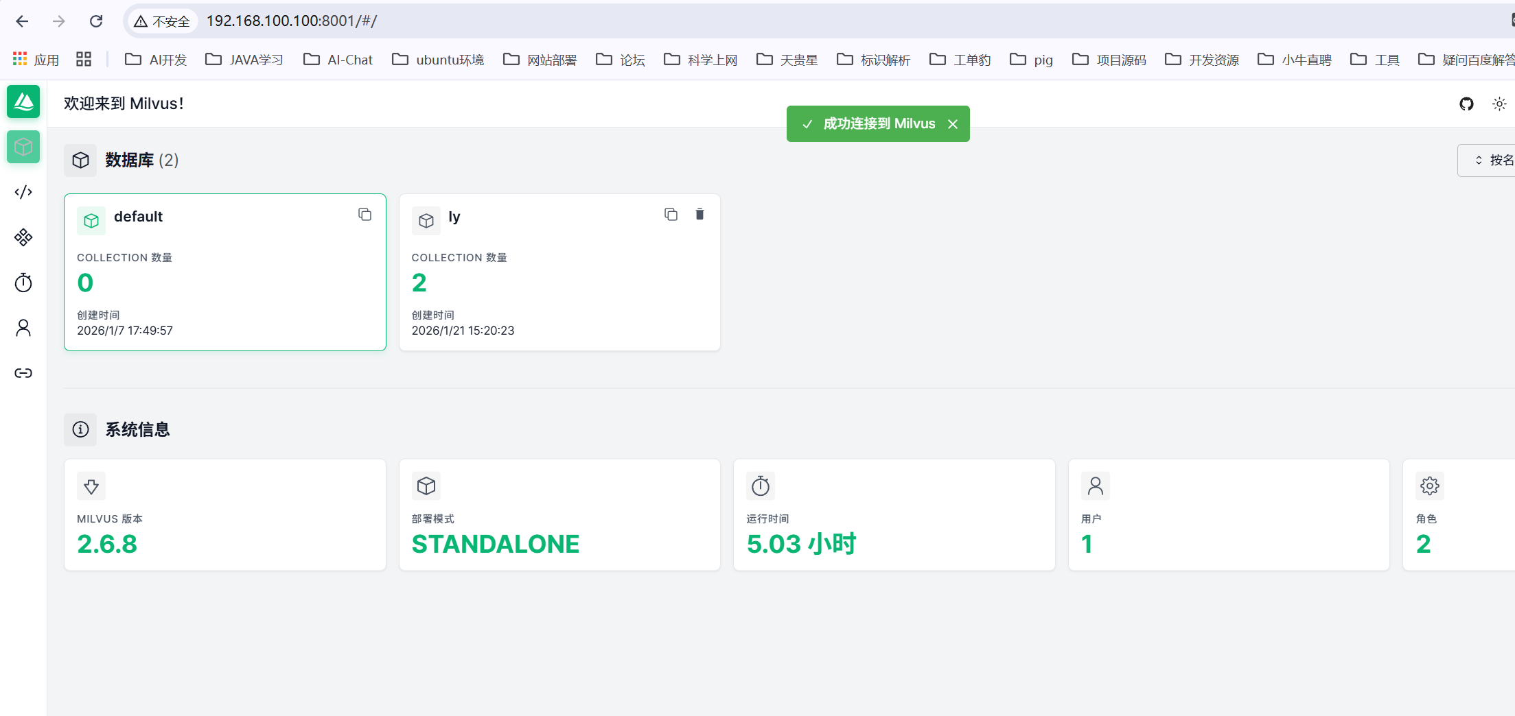
Task: Open the diamond-grid sidebar icon
Action: pyautogui.click(x=23, y=237)
